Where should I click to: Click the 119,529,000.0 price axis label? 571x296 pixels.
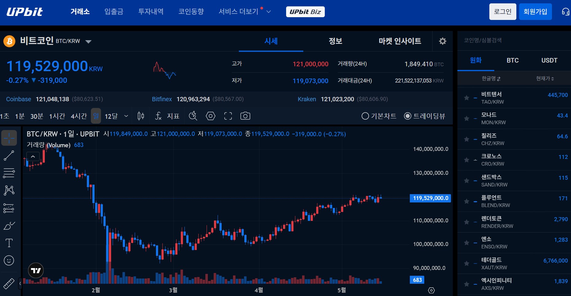tap(430, 198)
